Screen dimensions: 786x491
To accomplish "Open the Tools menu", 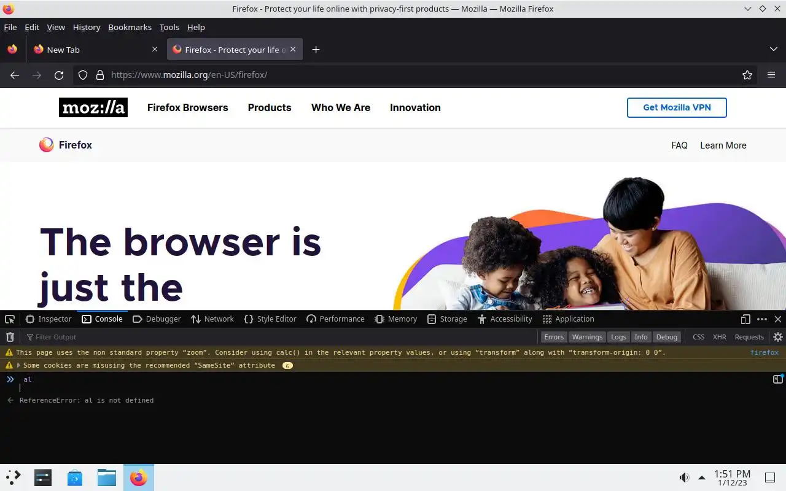I will (x=169, y=27).
